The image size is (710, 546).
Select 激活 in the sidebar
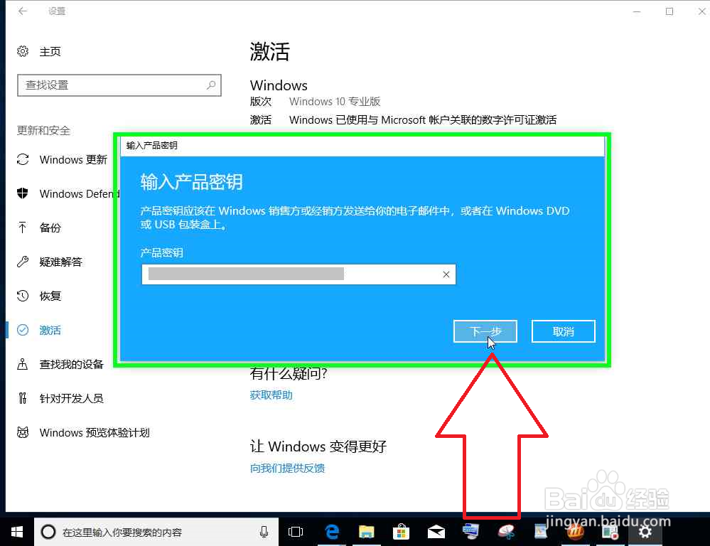tap(38, 330)
